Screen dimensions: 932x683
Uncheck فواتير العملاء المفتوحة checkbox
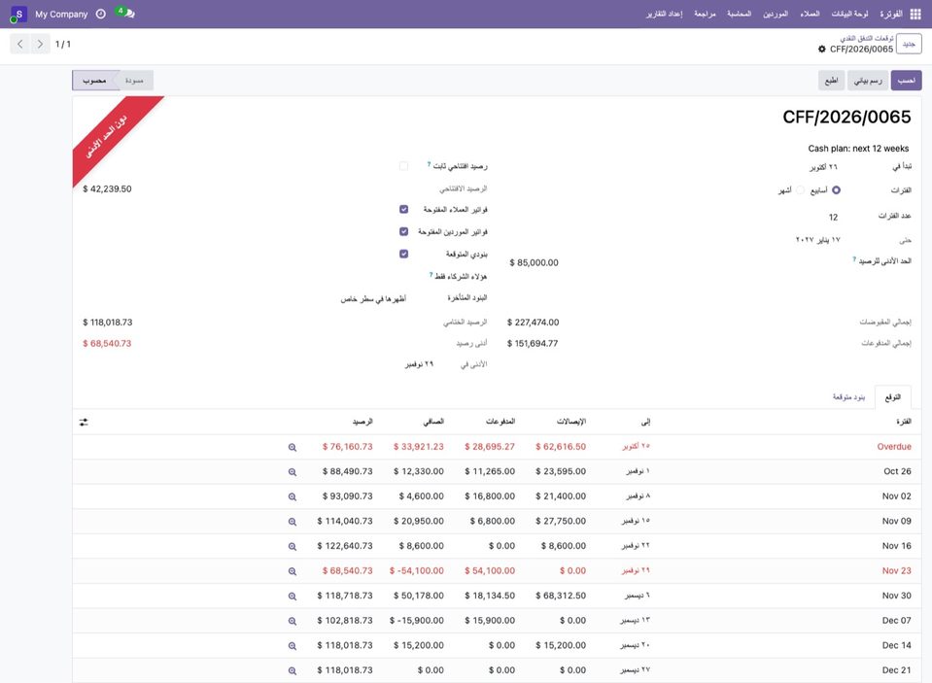403,209
